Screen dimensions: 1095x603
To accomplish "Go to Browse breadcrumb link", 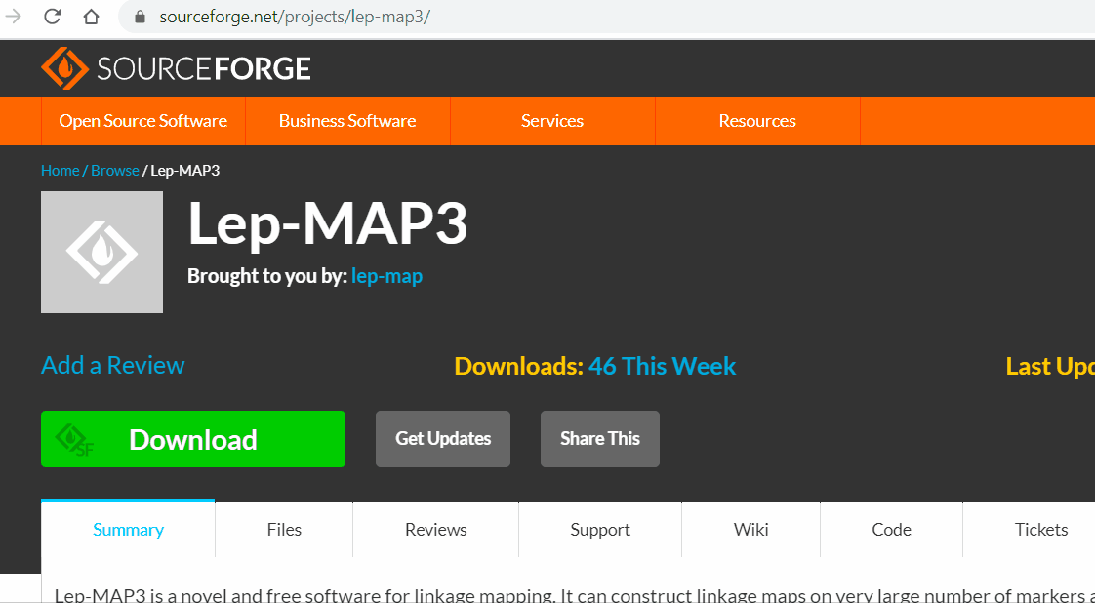I will click(x=114, y=171).
